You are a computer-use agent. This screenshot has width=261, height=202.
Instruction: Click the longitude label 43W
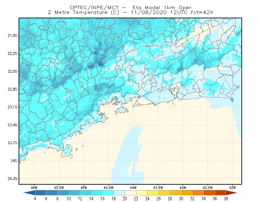coord(183,188)
